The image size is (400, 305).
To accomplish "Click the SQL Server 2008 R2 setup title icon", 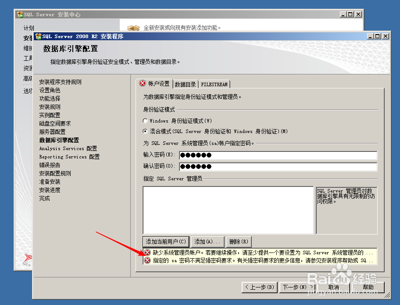I will (38, 36).
